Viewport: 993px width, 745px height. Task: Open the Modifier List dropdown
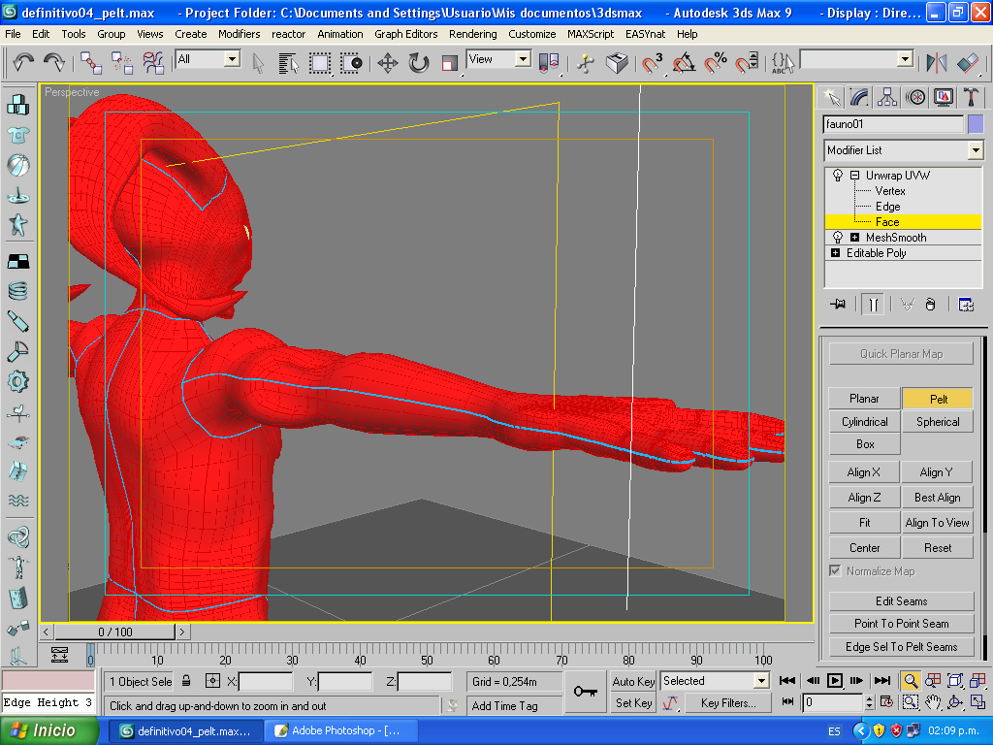pyautogui.click(x=975, y=150)
